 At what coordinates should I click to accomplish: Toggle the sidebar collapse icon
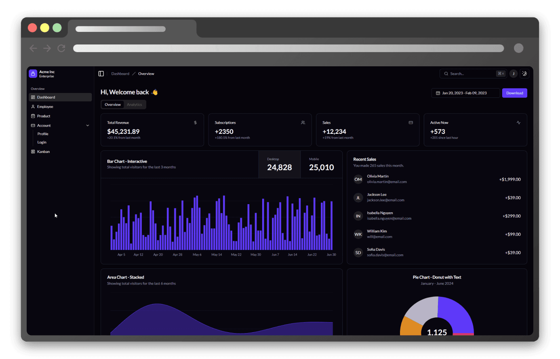point(101,74)
